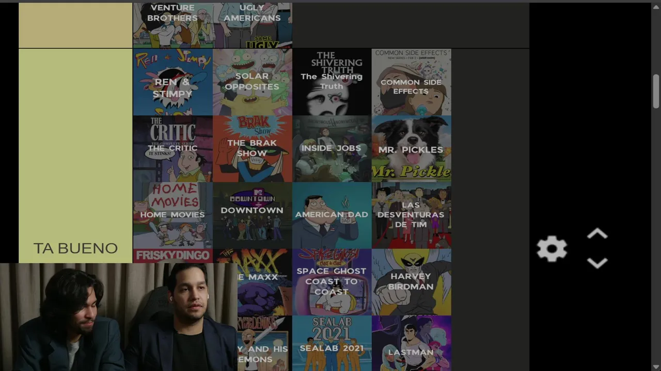This screenshot has width=661, height=371.
Task: Click Las Desventuras de Tim tile
Action: pos(411,215)
